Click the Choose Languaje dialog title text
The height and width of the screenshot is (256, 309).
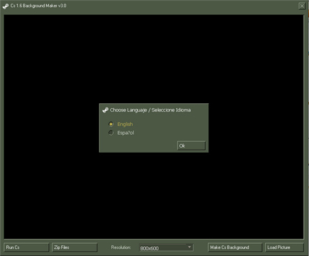[129, 110]
